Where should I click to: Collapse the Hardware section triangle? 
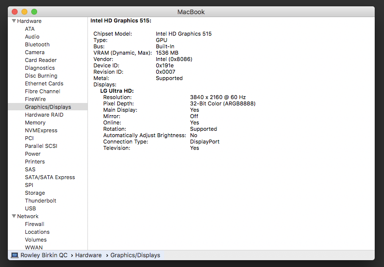point(14,21)
